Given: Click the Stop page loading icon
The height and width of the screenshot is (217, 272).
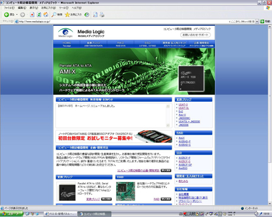Looking at the screenshot, I should [32, 14].
